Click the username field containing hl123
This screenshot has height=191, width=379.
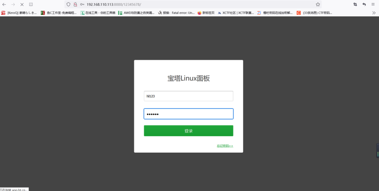coord(188,96)
